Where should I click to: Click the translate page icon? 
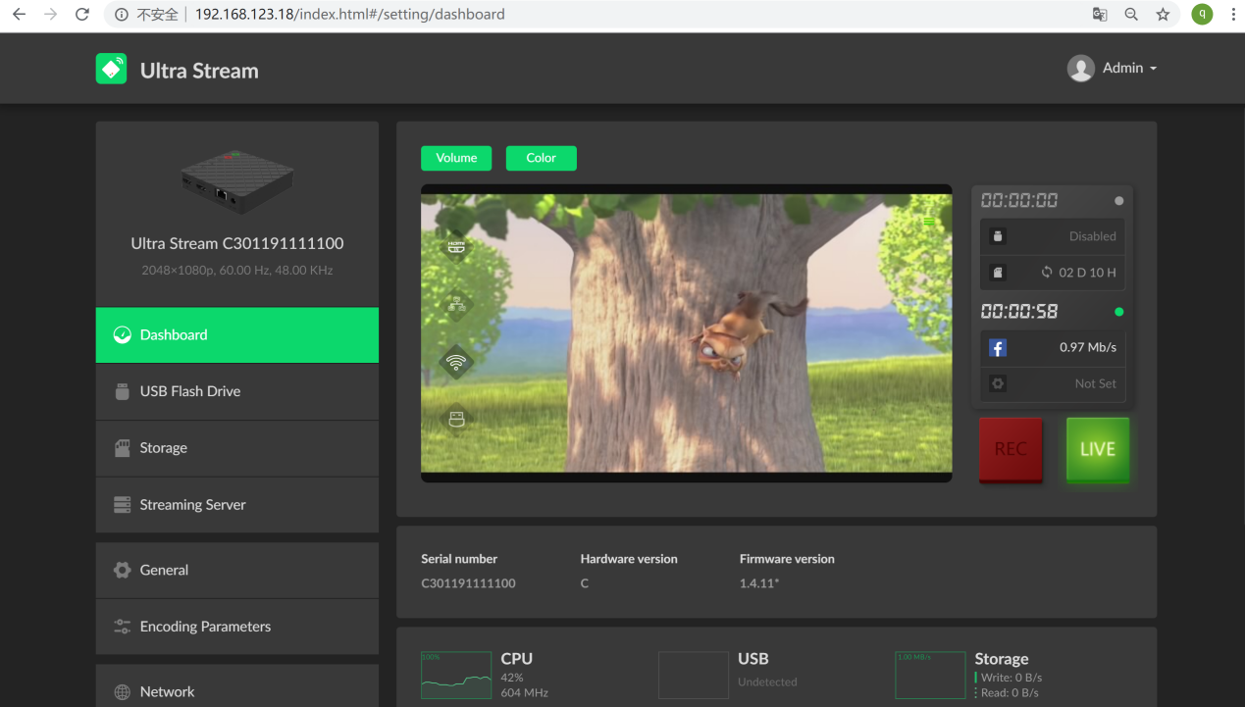[1100, 15]
